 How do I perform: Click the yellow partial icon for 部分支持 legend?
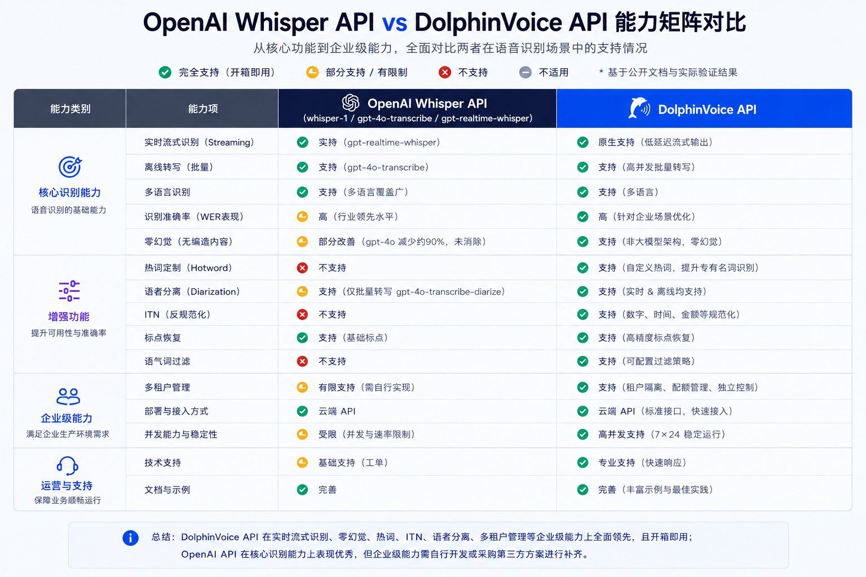click(312, 72)
